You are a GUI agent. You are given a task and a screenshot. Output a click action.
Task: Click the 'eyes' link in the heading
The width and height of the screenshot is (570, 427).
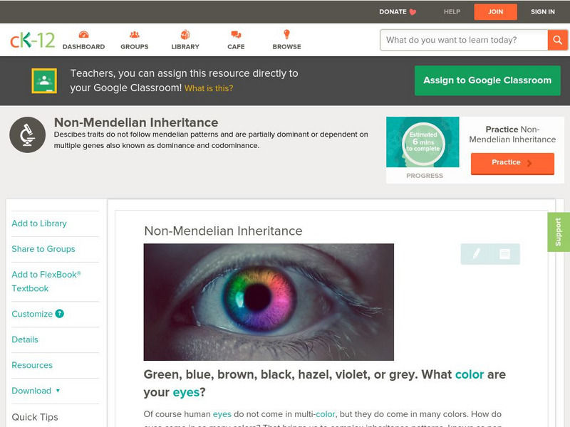click(186, 392)
